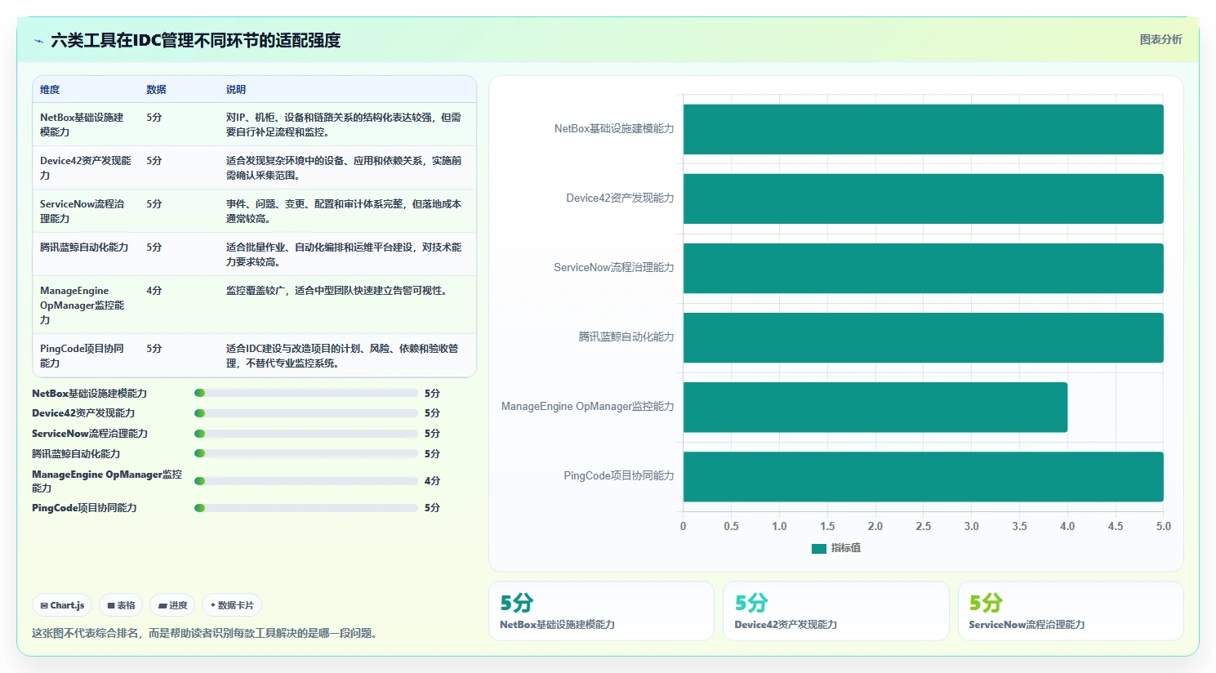Click the 5.0 tick on x-axis
The image size is (1216, 673).
pos(1164,526)
